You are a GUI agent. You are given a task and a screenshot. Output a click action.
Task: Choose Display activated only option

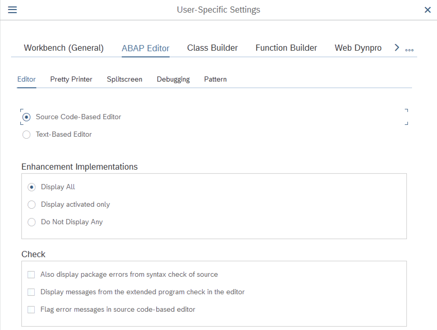point(32,205)
